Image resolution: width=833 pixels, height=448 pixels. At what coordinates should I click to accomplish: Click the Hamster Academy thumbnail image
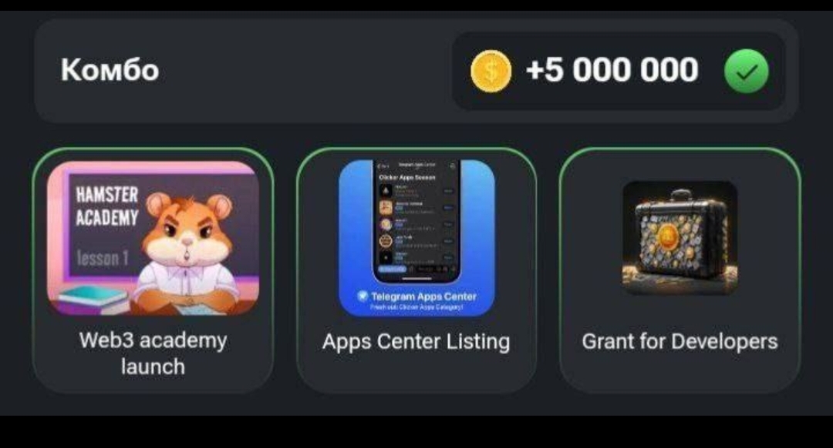click(x=153, y=238)
